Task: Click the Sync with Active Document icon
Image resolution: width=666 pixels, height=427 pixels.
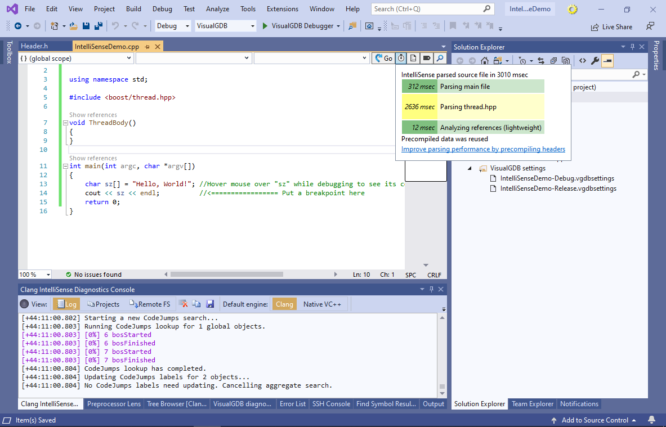Action: (540, 61)
